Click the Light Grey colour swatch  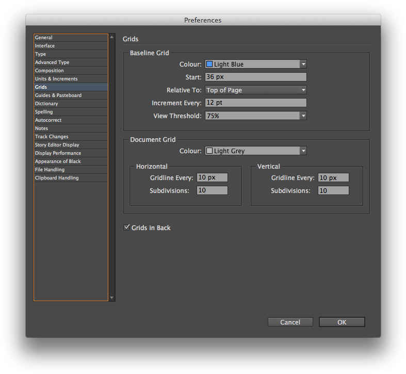pos(209,151)
